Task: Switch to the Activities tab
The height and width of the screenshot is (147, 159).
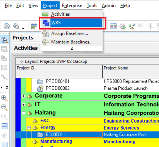Action: pos(26,48)
